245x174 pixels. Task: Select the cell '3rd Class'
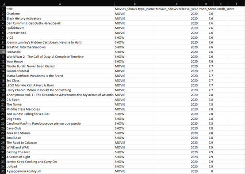60,81
